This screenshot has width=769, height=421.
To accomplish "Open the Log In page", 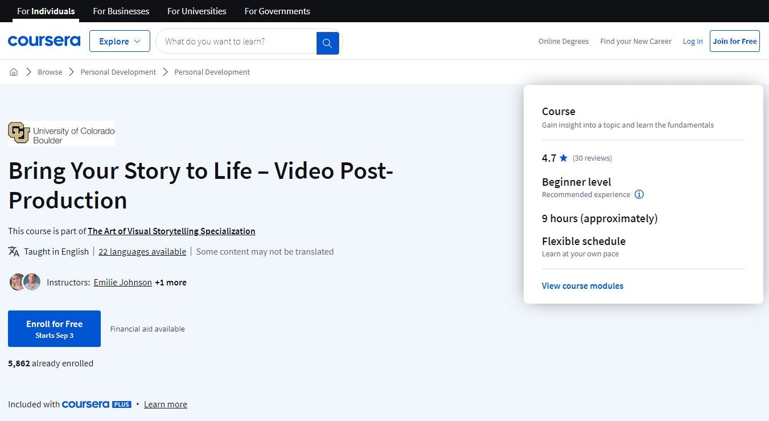I will point(692,41).
